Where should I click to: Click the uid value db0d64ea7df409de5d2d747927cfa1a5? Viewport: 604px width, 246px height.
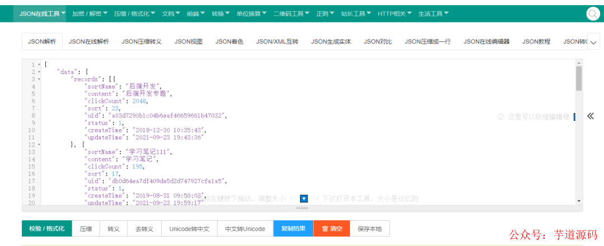tap(168, 181)
